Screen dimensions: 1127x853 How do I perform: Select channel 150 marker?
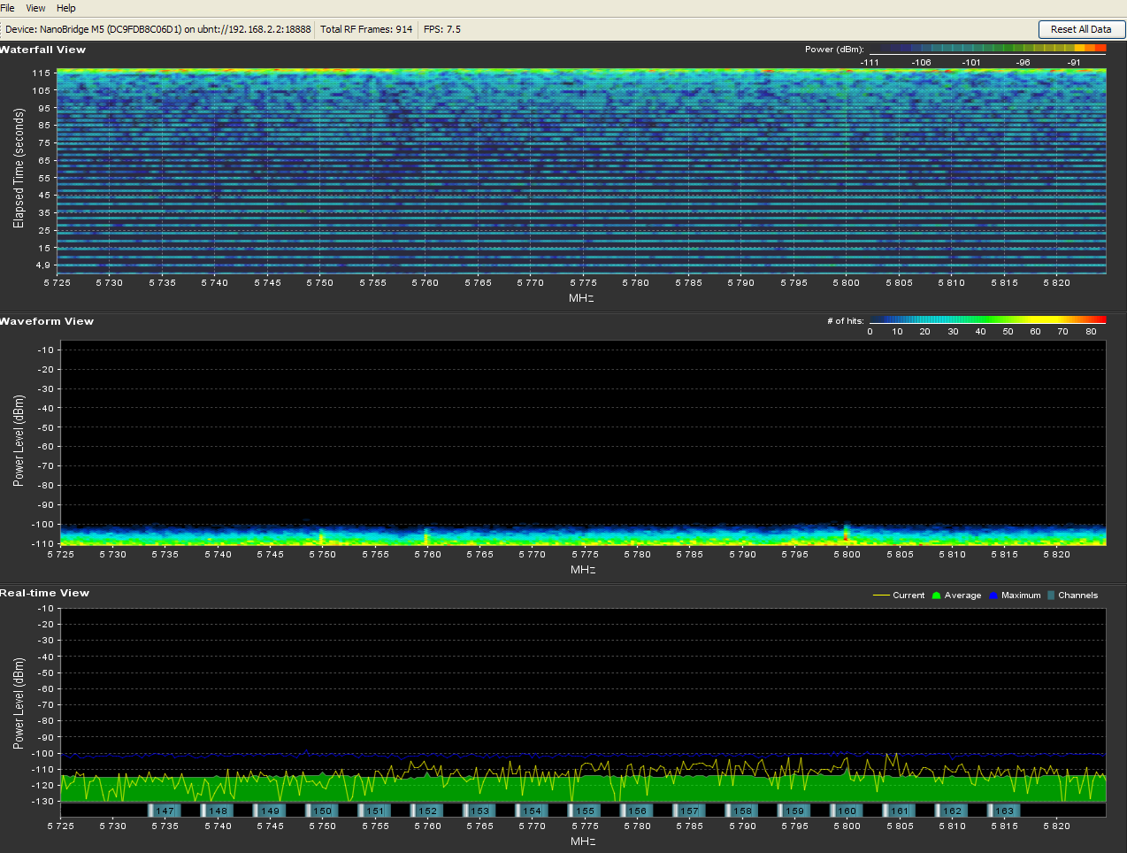tap(322, 811)
